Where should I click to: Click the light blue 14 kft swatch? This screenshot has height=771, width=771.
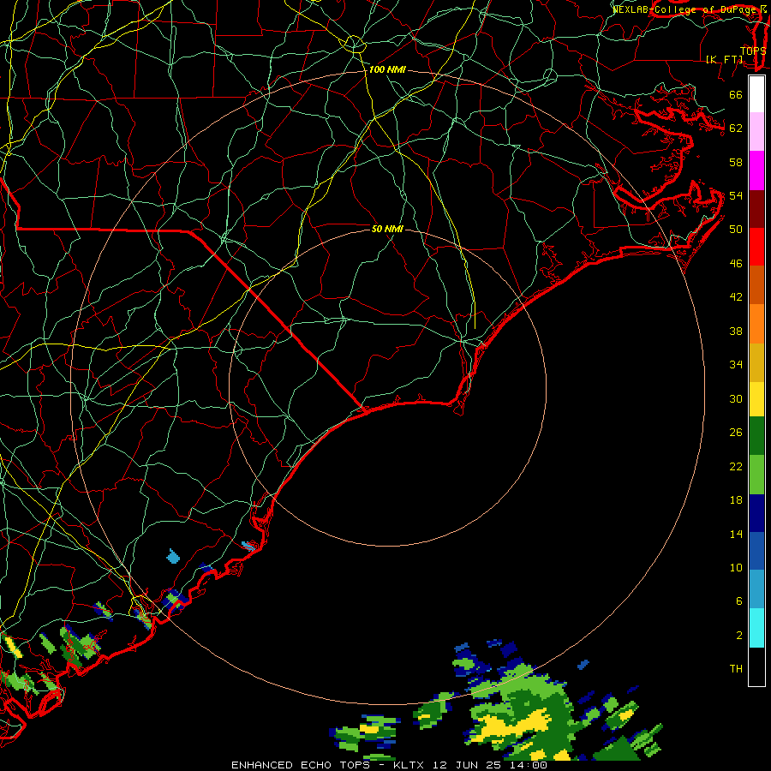point(756,589)
